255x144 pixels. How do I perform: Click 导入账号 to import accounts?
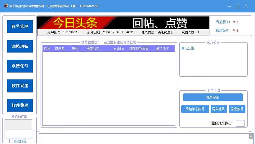(x=218, y=109)
